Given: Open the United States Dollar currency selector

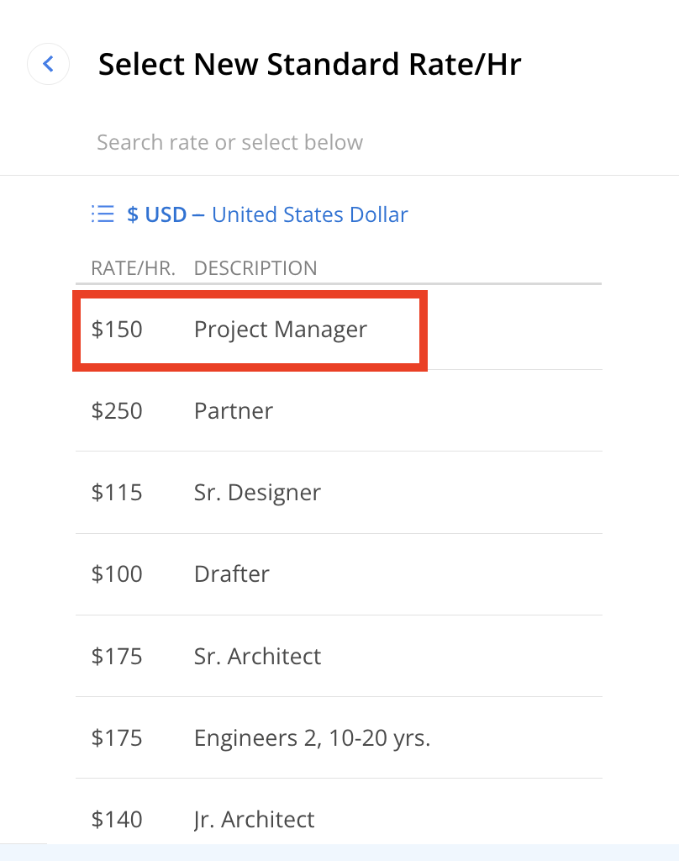Looking at the screenshot, I should click(309, 214).
